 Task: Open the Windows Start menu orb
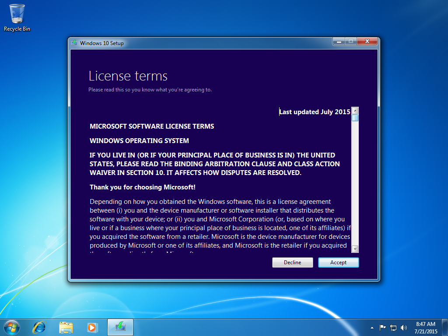12,327
